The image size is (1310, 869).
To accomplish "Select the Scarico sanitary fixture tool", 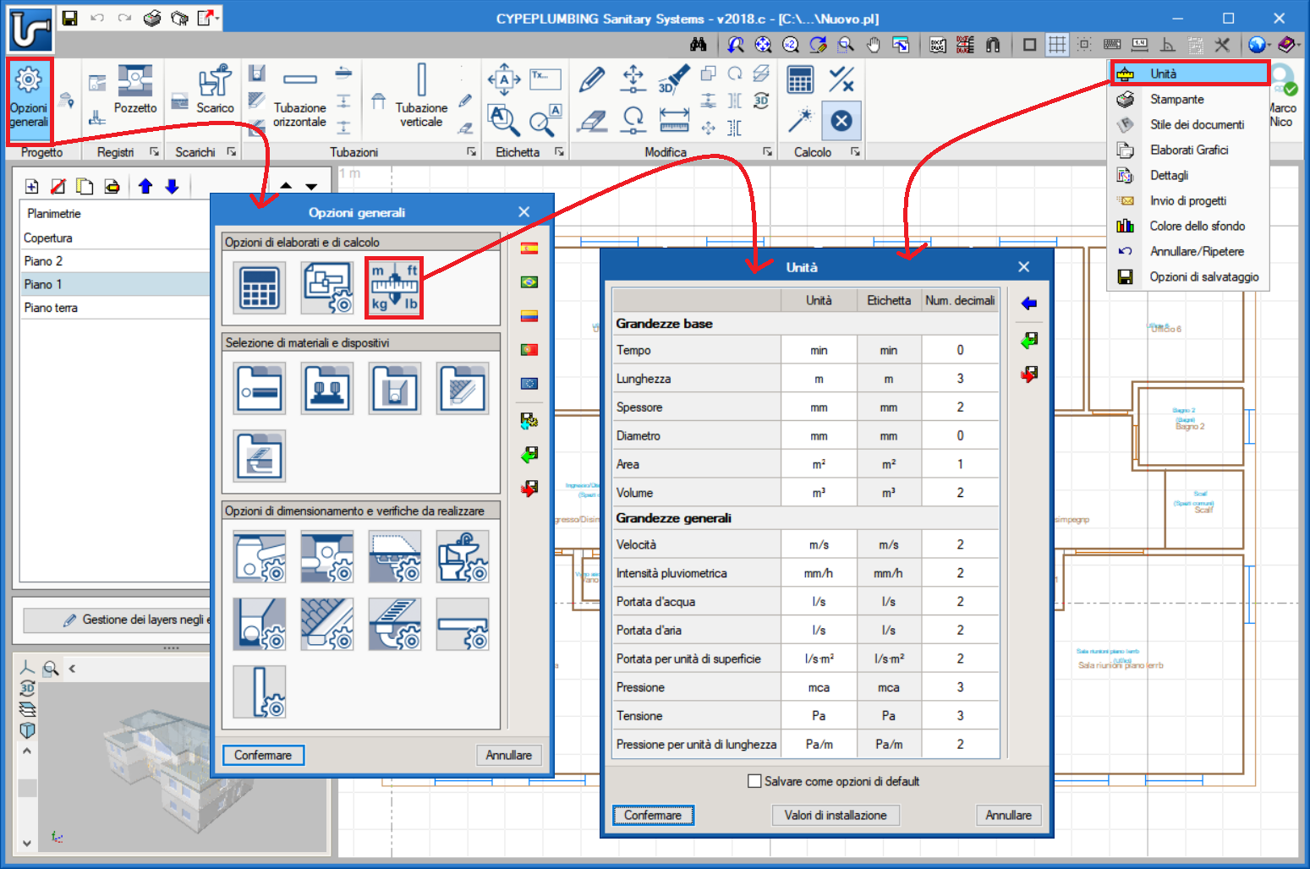I will (x=215, y=90).
